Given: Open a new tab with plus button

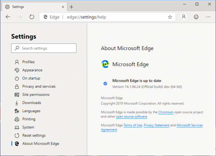Looking at the screenshot, I should pyautogui.click(x=71, y=7).
